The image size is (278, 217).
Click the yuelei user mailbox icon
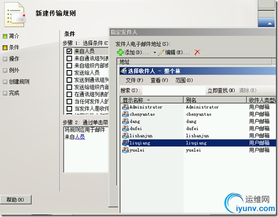pos(125,150)
